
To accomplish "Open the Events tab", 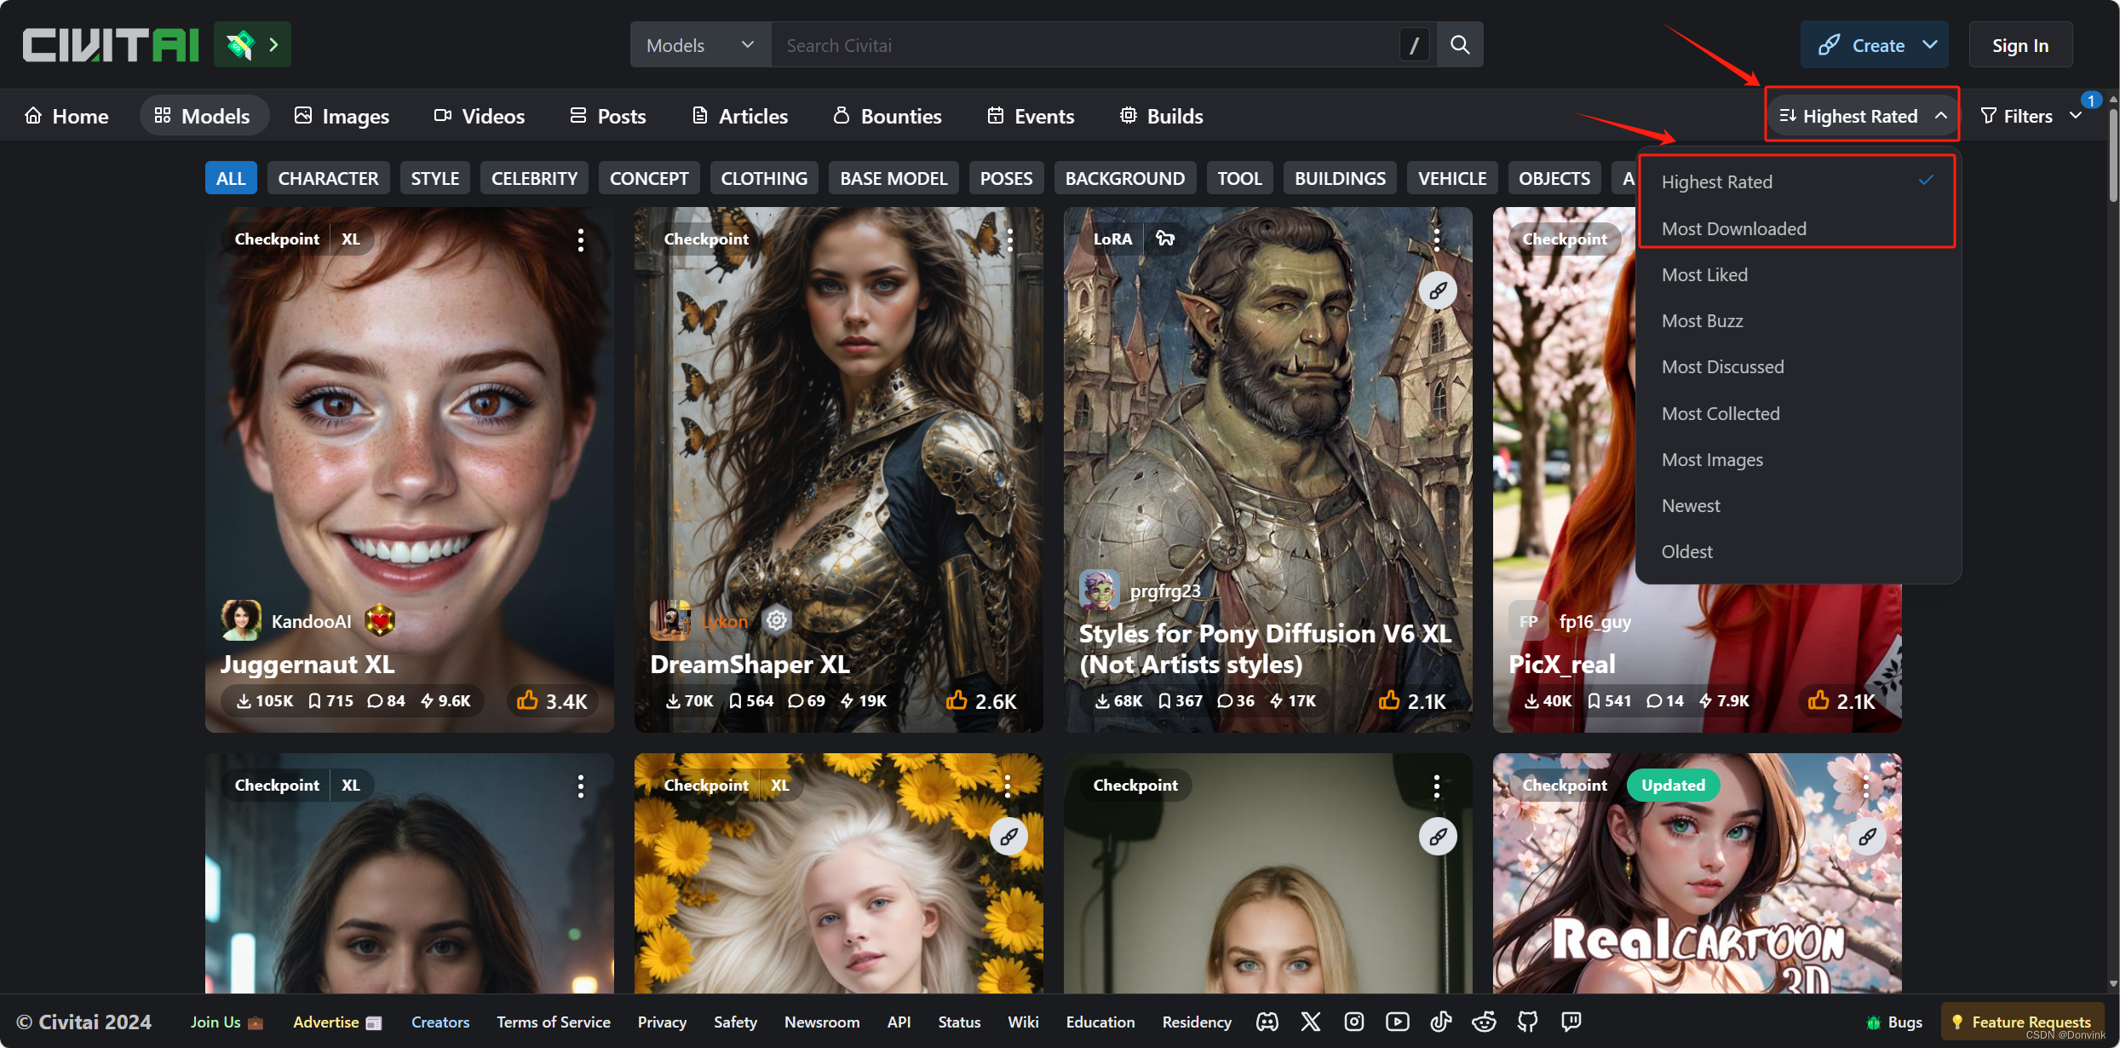I will click(1031, 116).
